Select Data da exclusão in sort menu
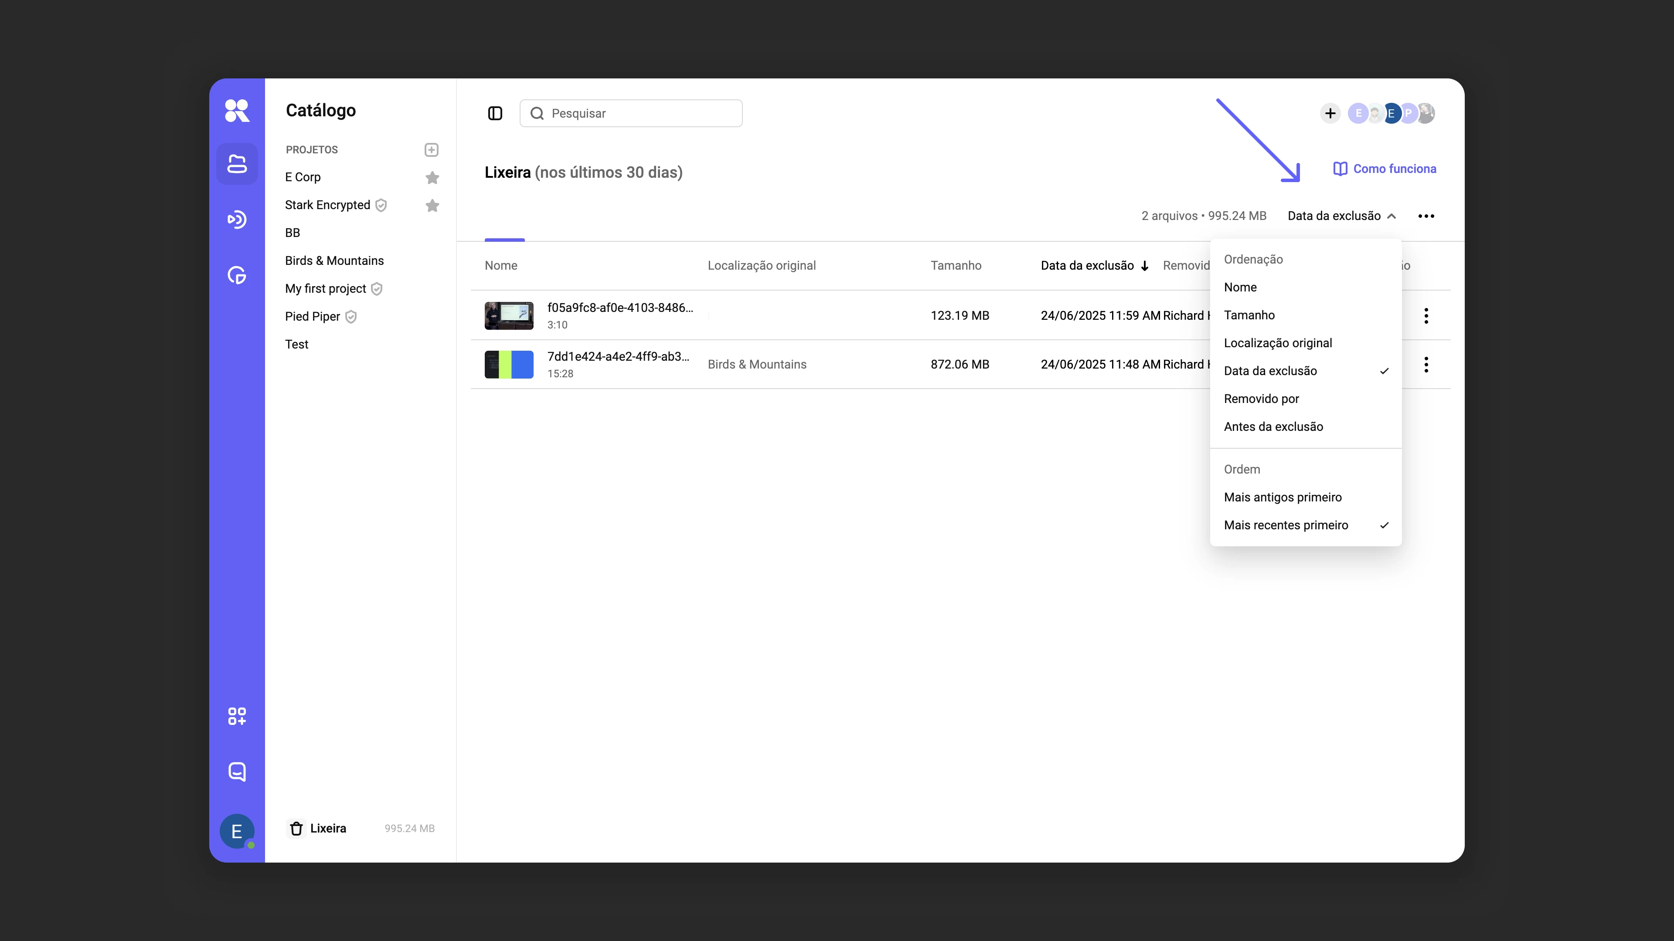The height and width of the screenshot is (941, 1674). [1306, 372]
